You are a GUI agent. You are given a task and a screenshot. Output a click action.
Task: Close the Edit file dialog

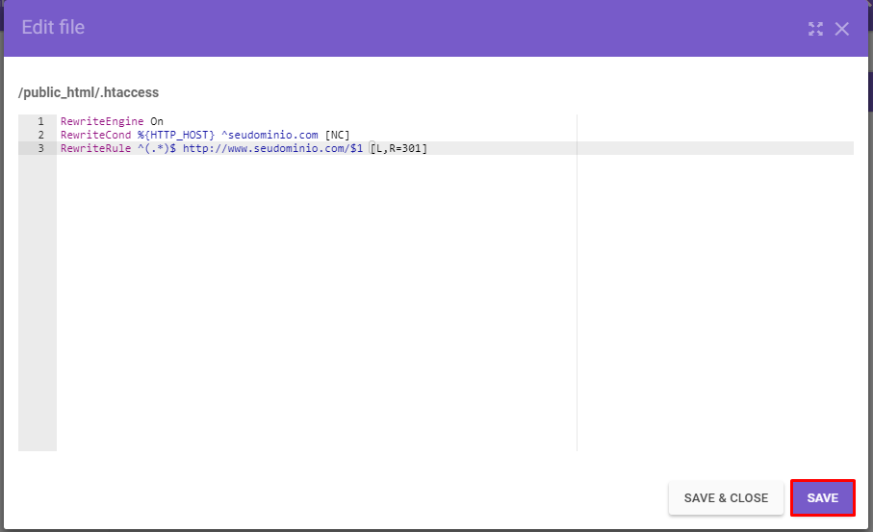pyautogui.click(x=842, y=29)
